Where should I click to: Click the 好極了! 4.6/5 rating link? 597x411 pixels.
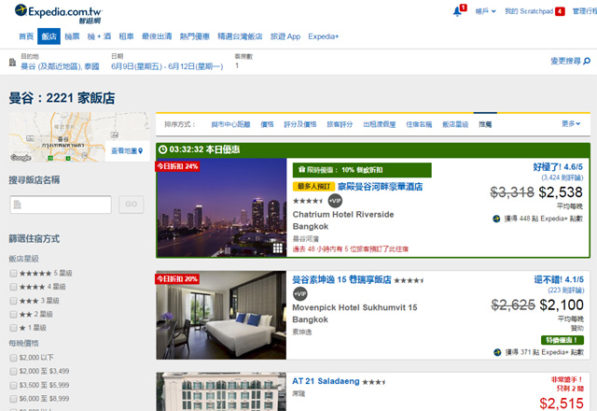[558, 167]
